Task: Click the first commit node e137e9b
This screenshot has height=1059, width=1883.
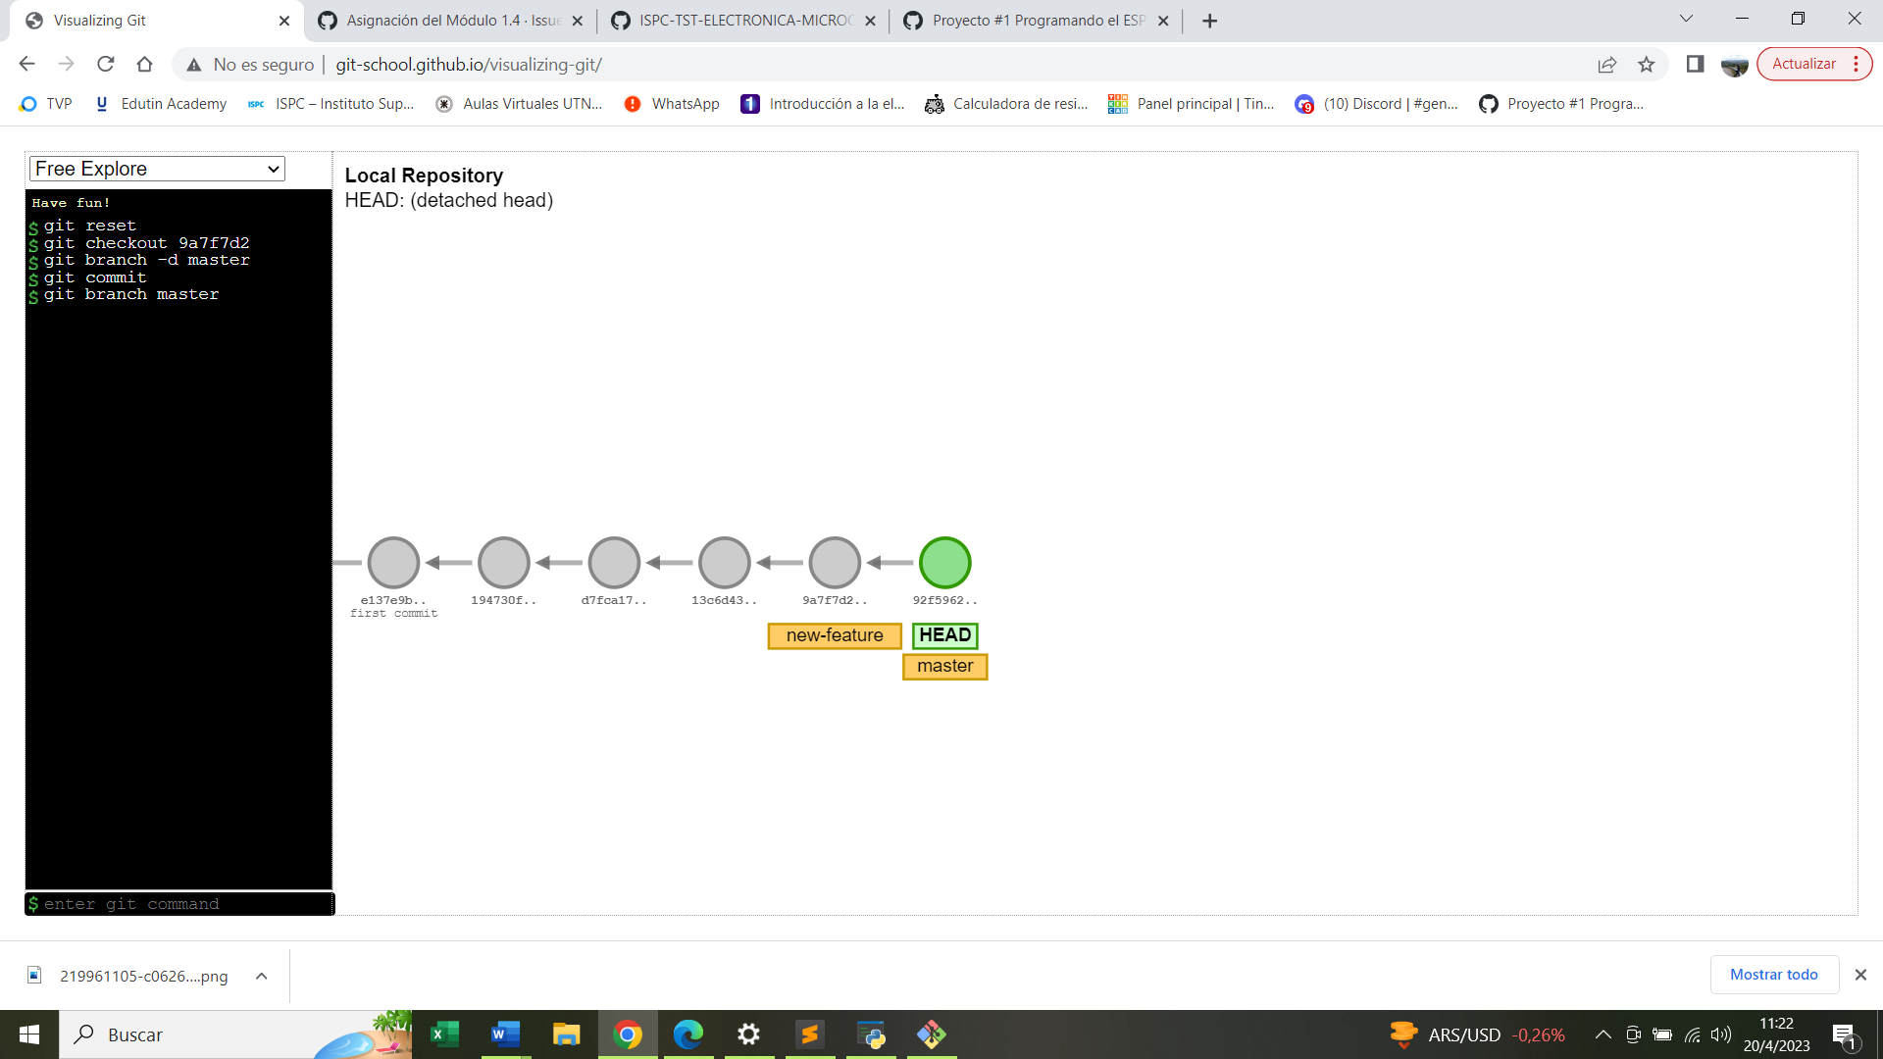Action: click(x=393, y=562)
